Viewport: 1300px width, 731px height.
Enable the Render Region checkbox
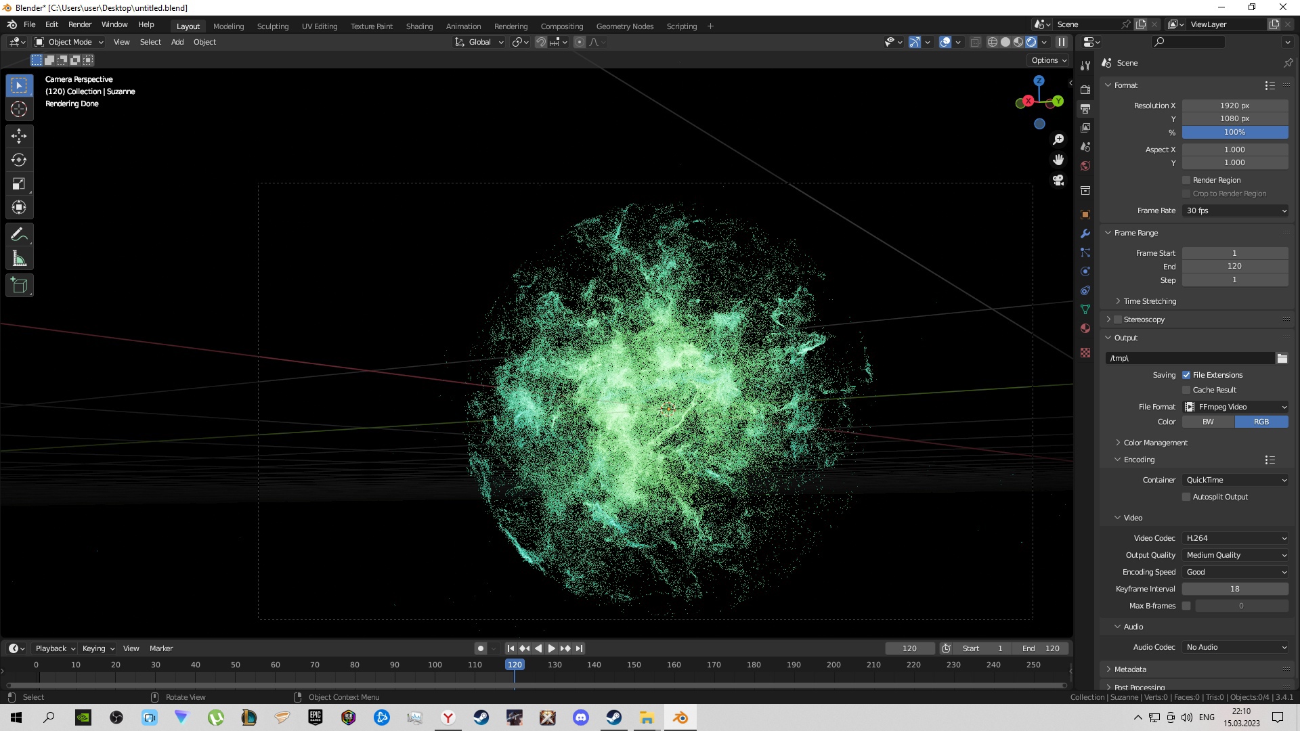click(1186, 180)
